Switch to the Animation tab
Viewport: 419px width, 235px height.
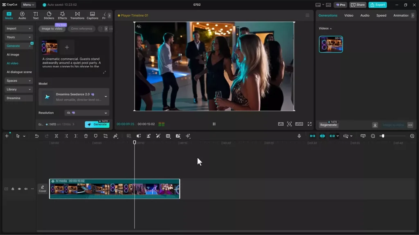[401, 16]
